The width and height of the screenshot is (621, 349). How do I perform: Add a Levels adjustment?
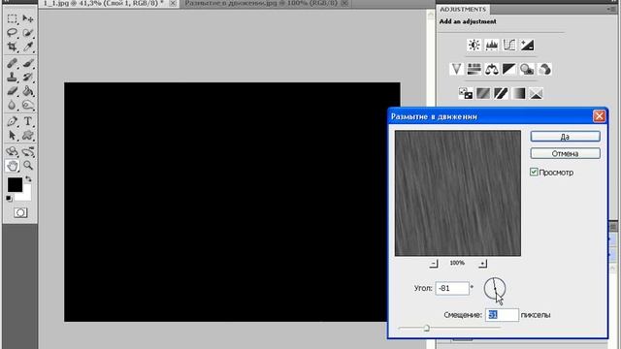tap(492, 45)
